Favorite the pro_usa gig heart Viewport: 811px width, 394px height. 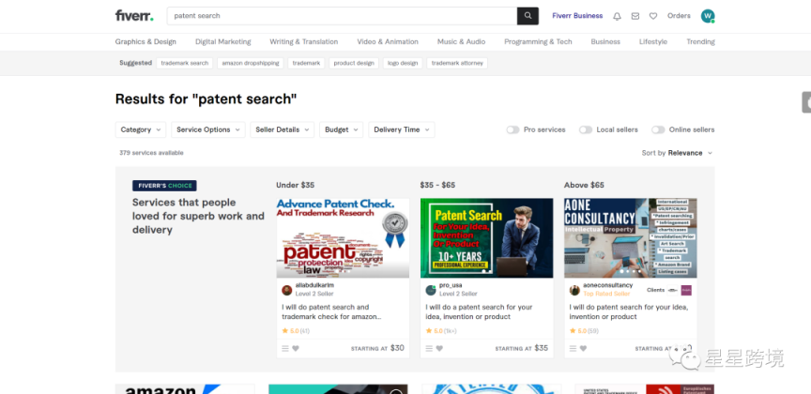(439, 348)
